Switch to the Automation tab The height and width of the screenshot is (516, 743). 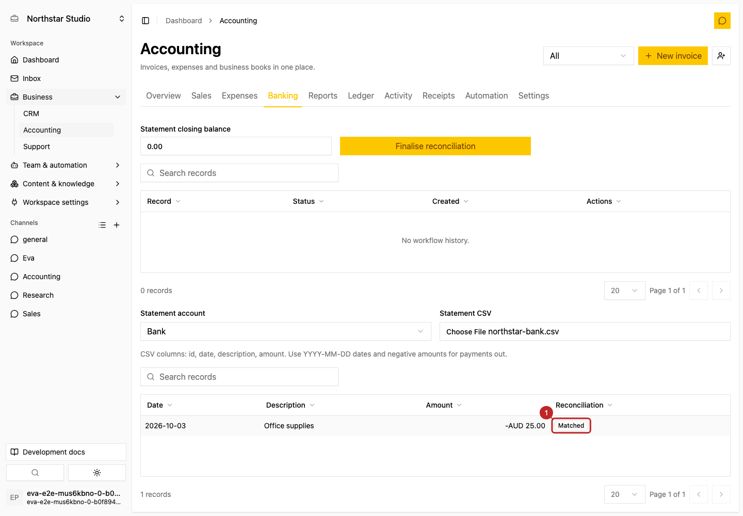(487, 95)
